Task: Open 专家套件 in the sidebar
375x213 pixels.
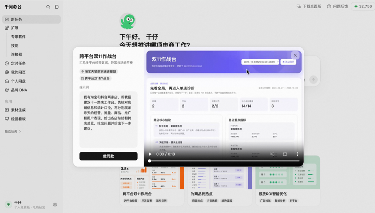Action: click(18, 37)
